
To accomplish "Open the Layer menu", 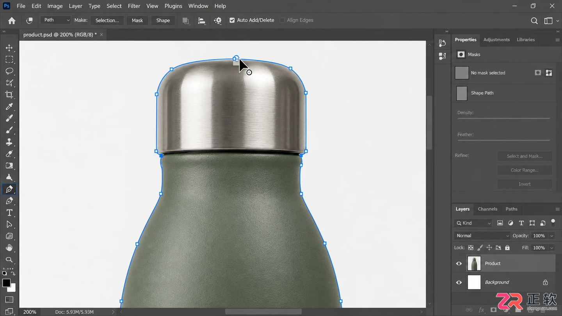I will tap(75, 6).
